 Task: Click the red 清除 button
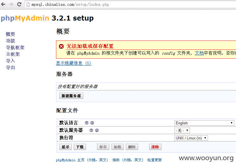(x=155, y=147)
